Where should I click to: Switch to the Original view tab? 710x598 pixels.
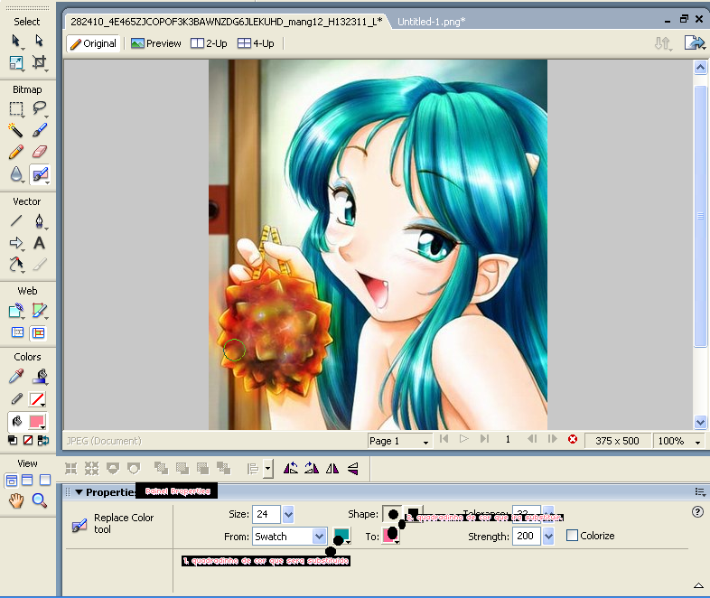(x=94, y=43)
